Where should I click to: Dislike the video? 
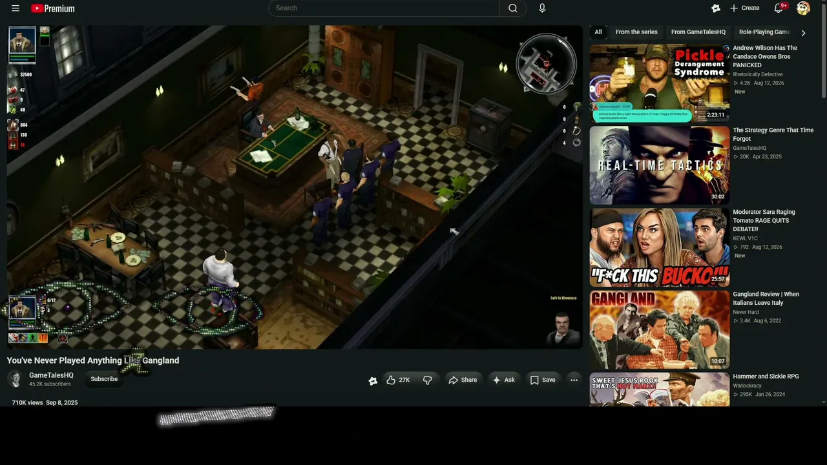coord(427,380)
